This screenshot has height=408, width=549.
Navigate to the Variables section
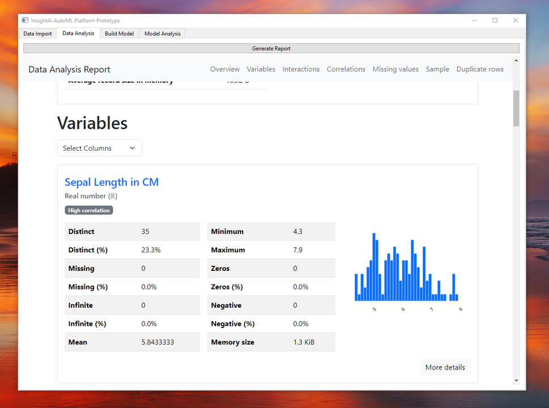(261, 69)
